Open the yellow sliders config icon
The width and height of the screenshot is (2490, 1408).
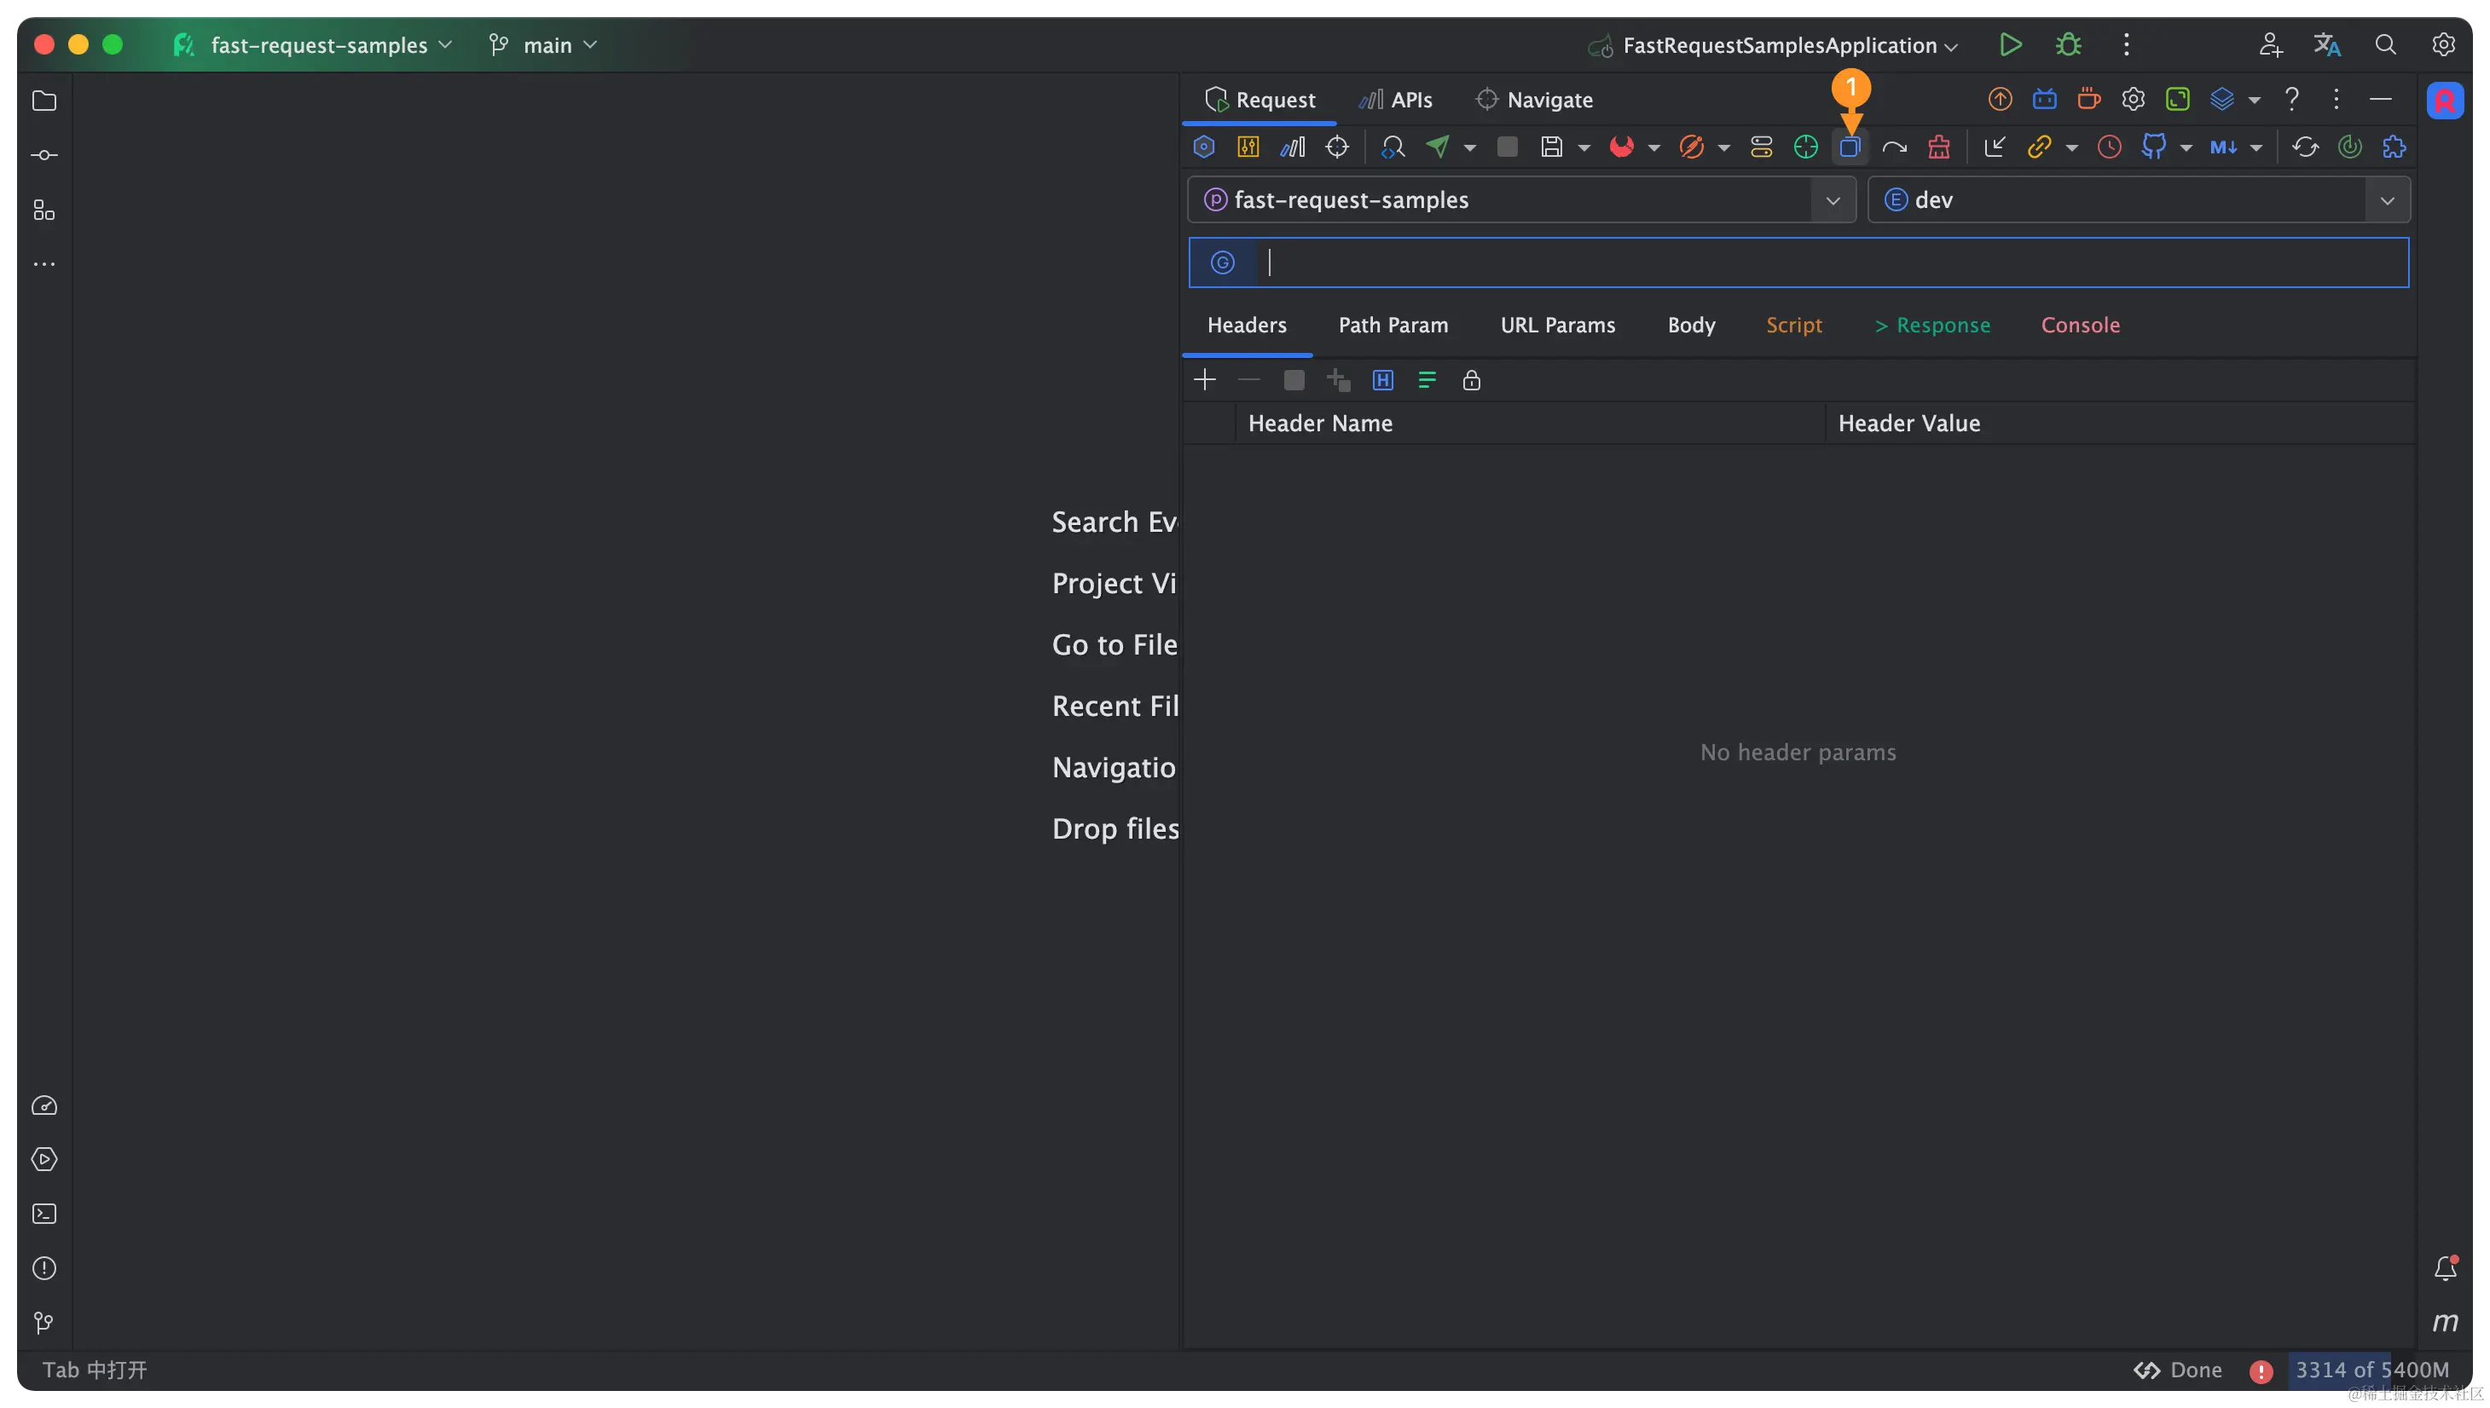1248,147
